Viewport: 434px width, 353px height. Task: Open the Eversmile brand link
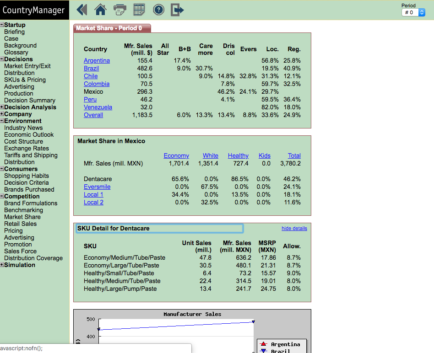[97, 187]
